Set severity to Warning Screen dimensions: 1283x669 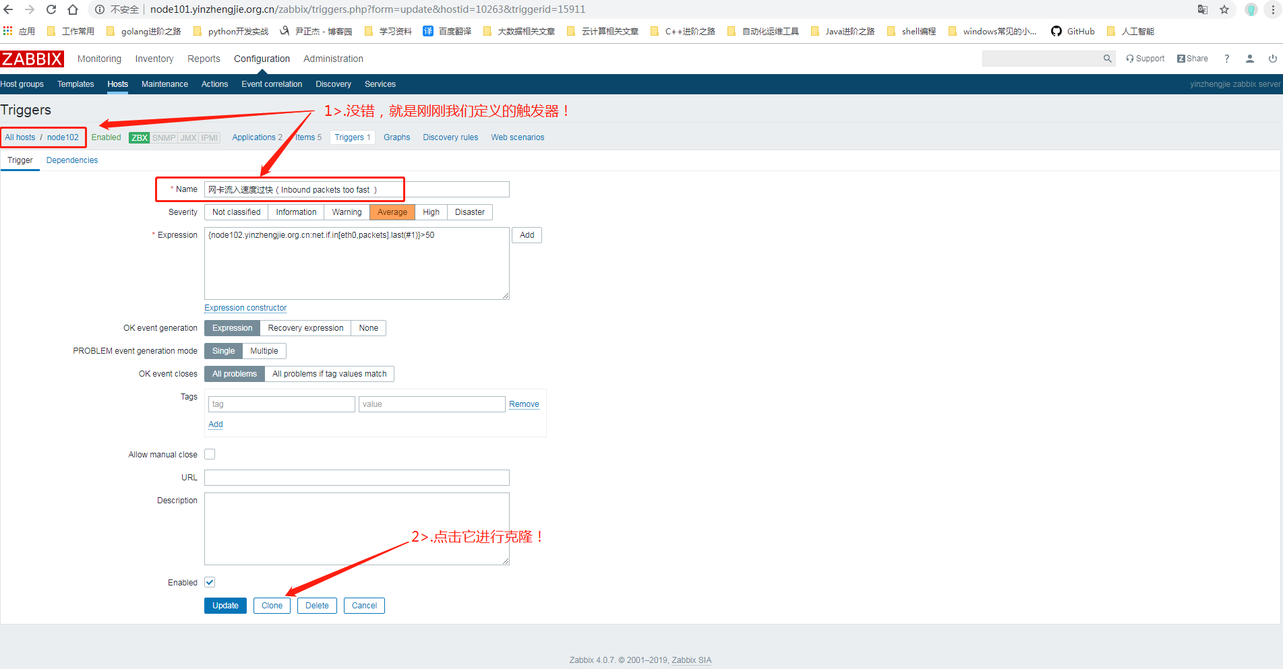(x=347, y=212)
